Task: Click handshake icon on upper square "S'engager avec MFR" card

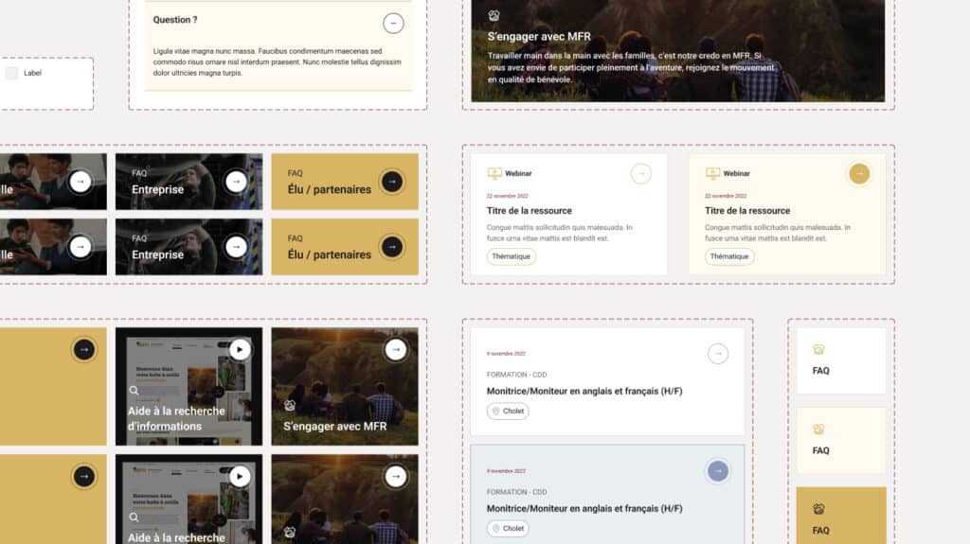Action: point(290,406)
